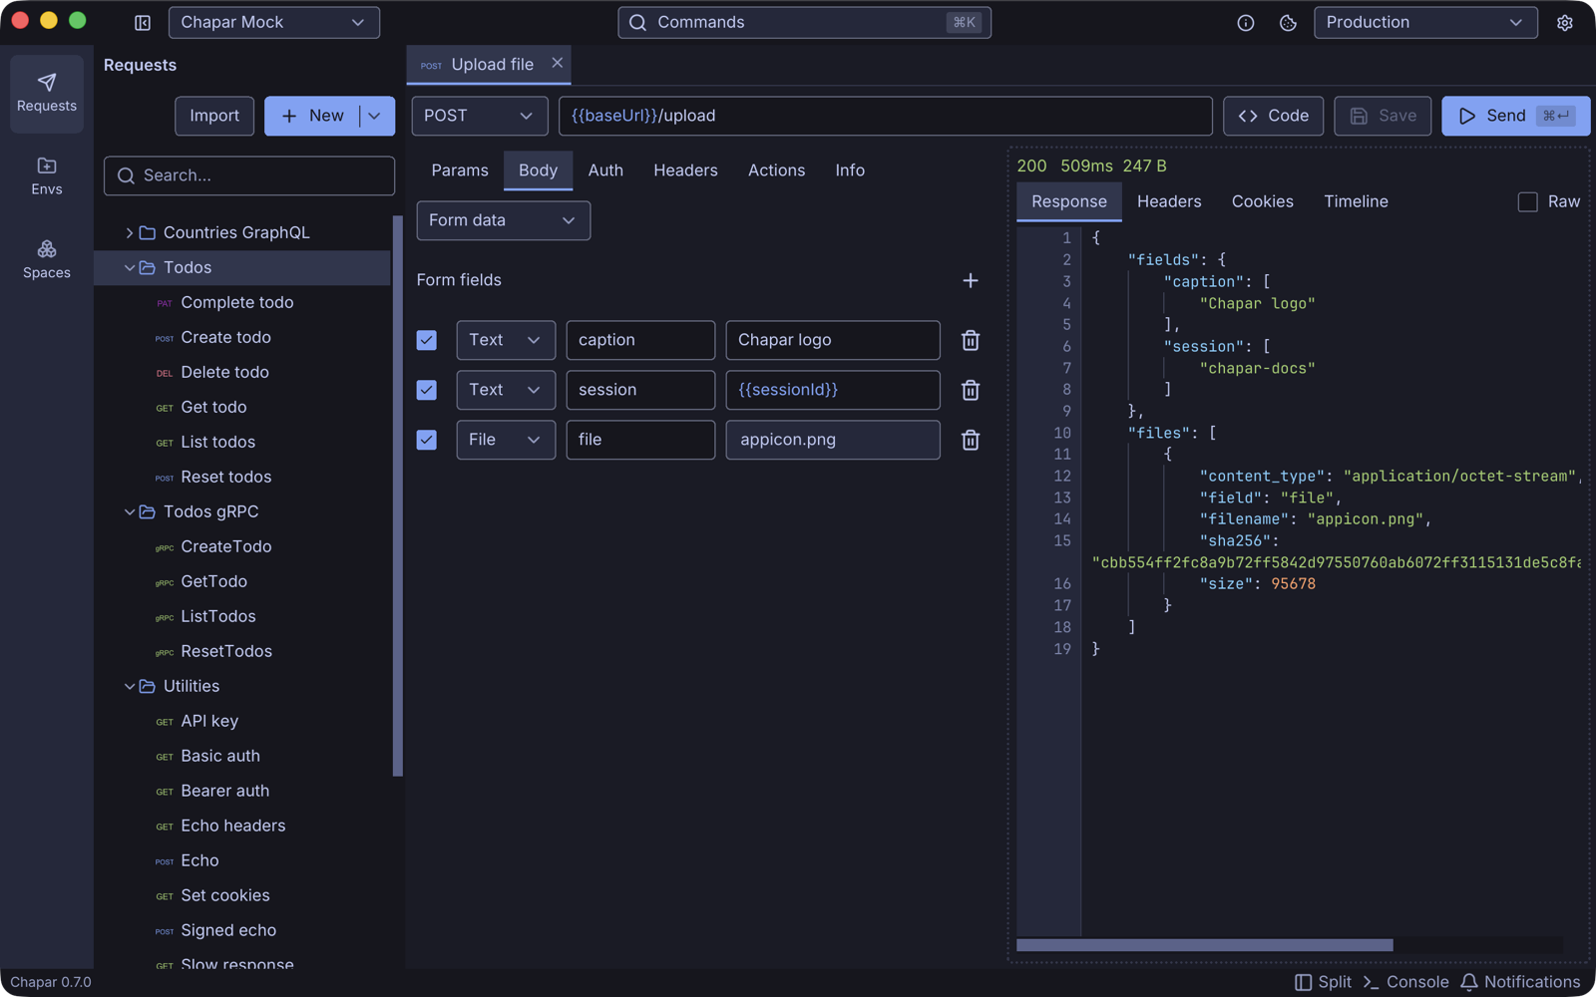The height and width of the screenshot is (997, 1596).
Task: Click the requests list vertical scrollbar
Action: tap(398, 496)
